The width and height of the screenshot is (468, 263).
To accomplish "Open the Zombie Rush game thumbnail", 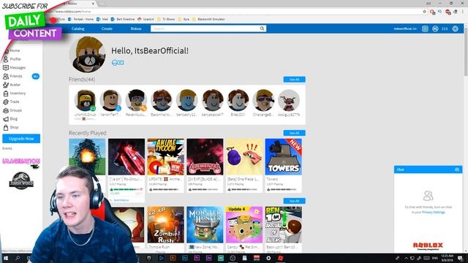I will 166,224.
